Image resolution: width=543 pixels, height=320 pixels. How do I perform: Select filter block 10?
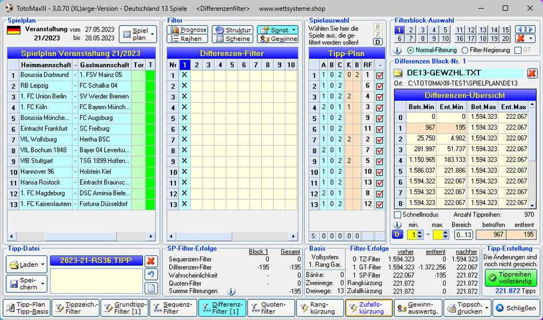445,38
